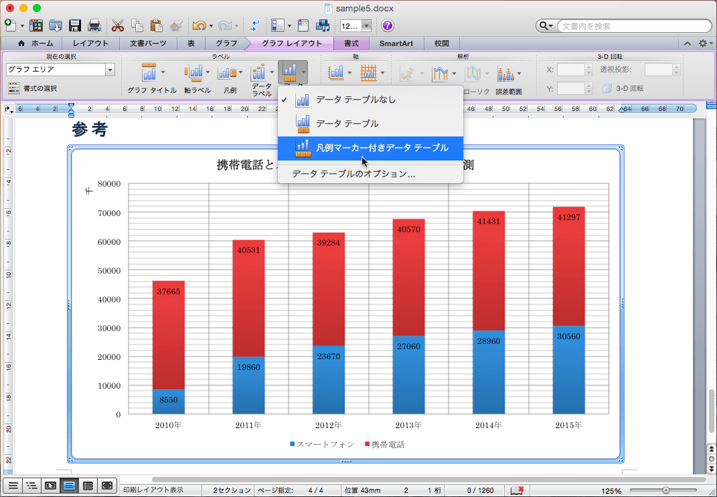Click the 携帯電話 legend entry

point(384,444)
